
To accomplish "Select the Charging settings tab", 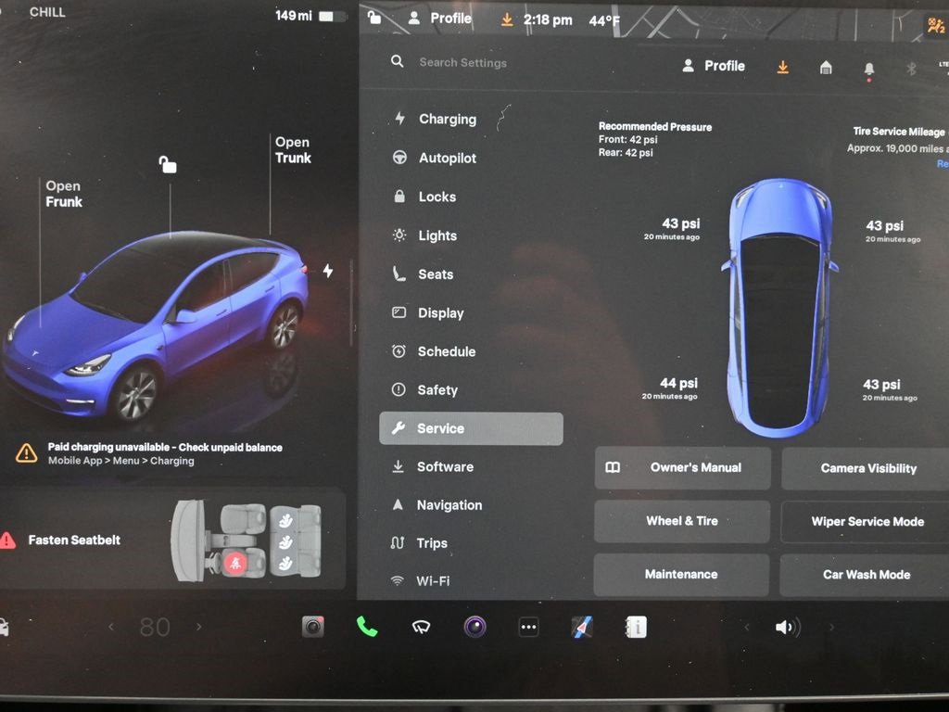I will 447,119.
